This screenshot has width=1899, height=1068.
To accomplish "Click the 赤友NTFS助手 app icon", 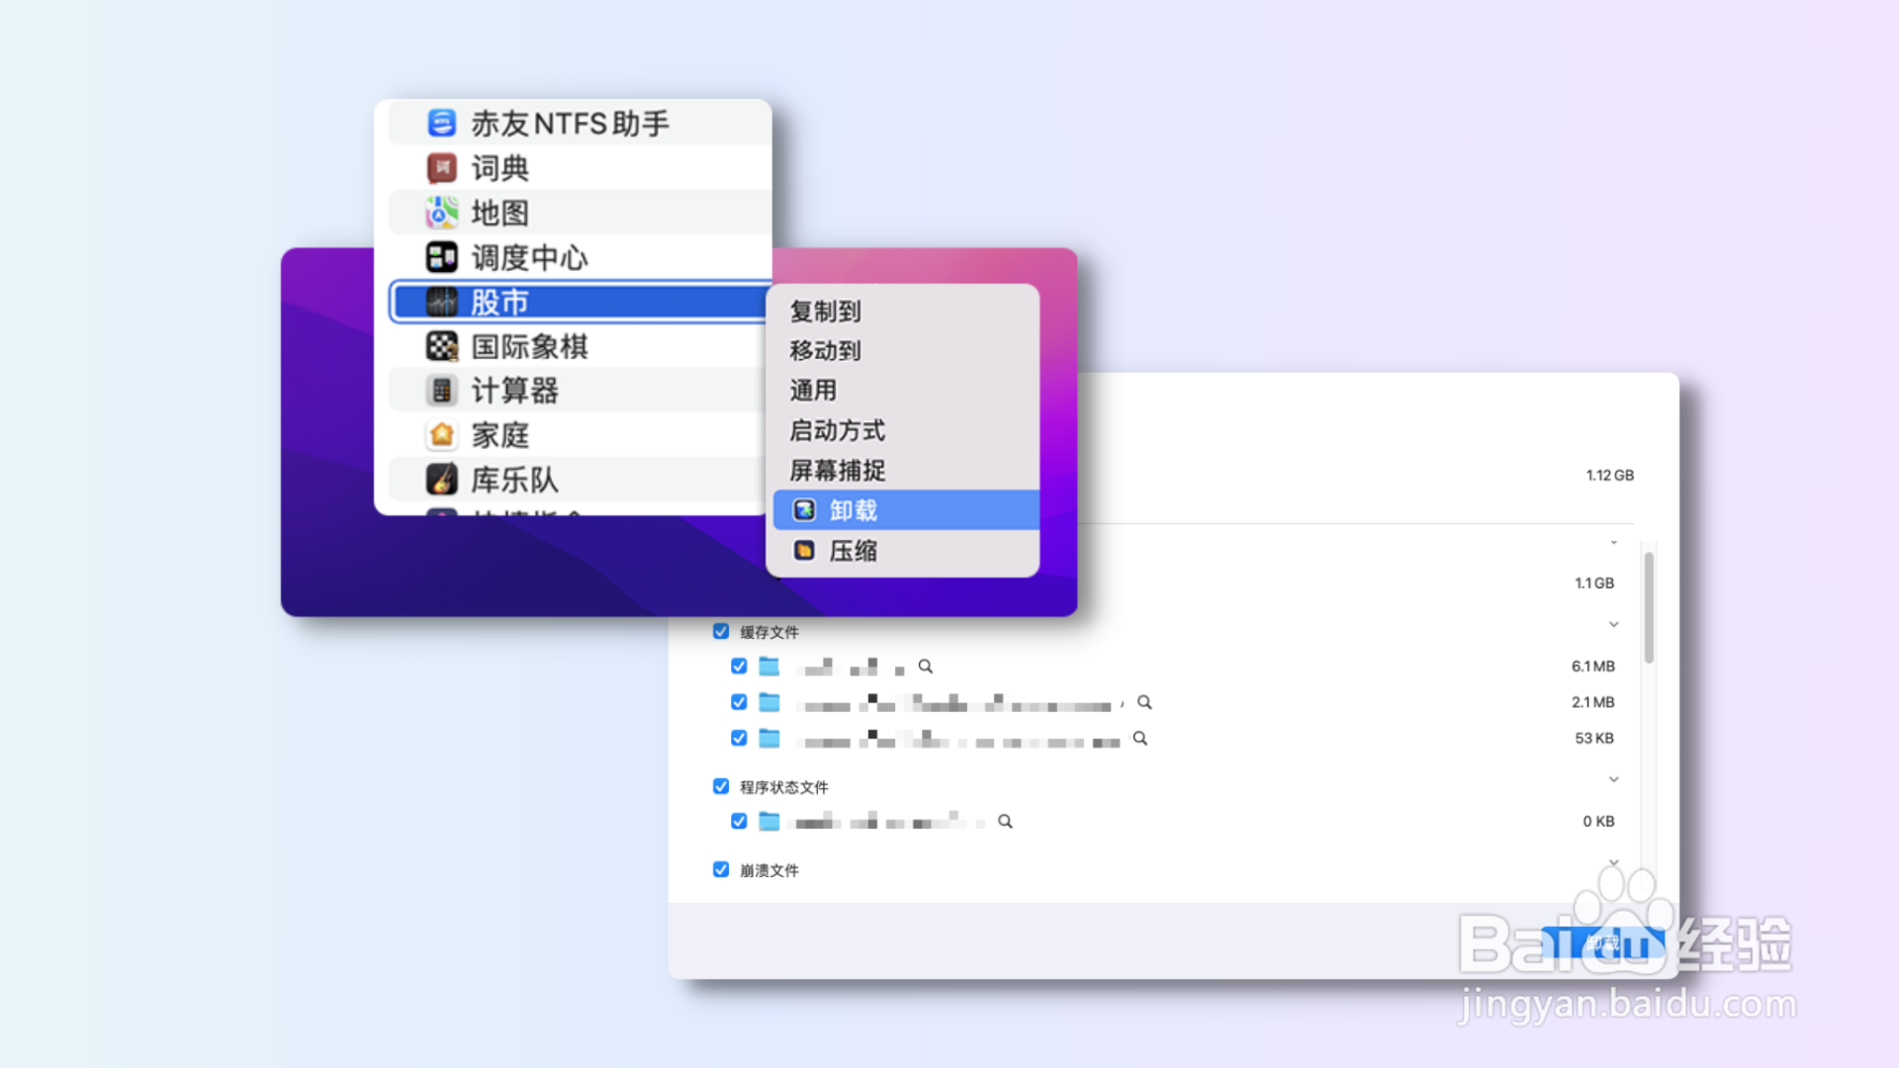I will 441,123.
